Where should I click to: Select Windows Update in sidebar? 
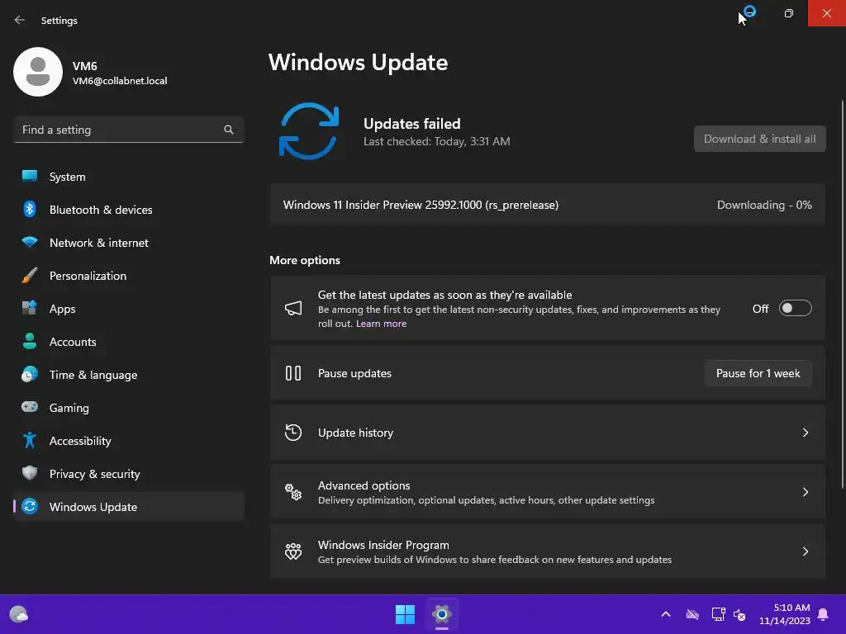[128, 506]
